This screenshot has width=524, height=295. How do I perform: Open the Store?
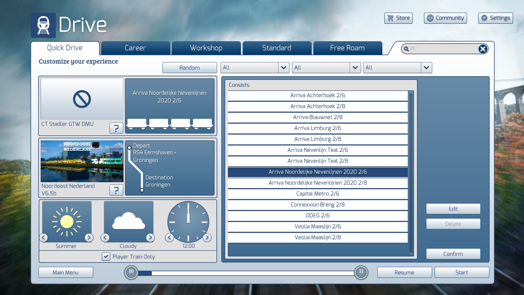click(x=398, y=18)
